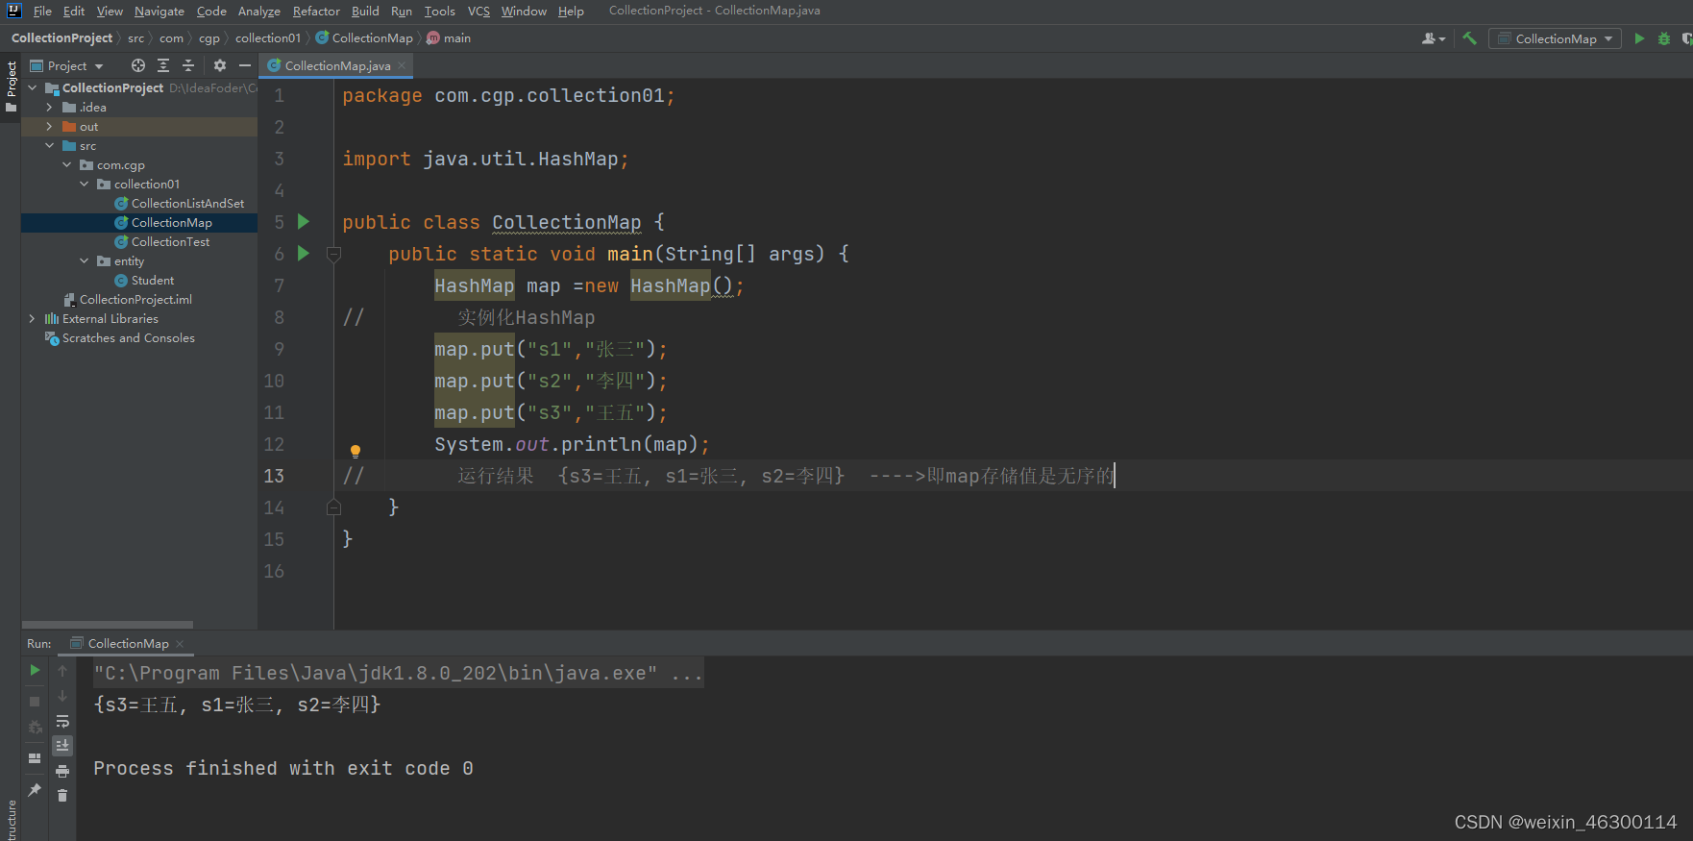Clear console output with trash icon
The height and width of the screenshot is (841, 1693).
(x=62, y=796)
